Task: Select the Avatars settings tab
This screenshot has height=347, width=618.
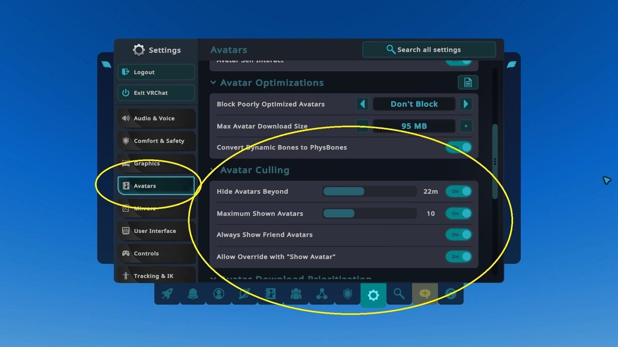Action: click(157, 186)
